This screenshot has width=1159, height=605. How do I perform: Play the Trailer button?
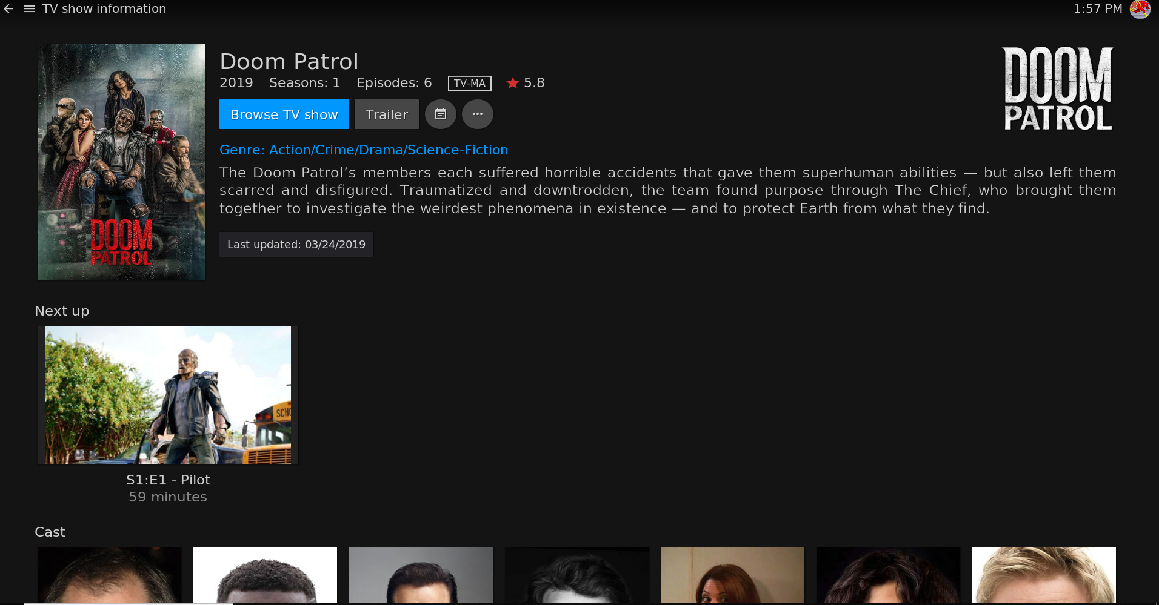click(387, 114)
